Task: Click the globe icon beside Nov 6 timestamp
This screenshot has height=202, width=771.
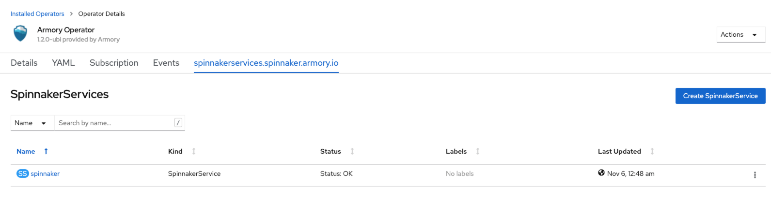Action: tap(601, 173)
